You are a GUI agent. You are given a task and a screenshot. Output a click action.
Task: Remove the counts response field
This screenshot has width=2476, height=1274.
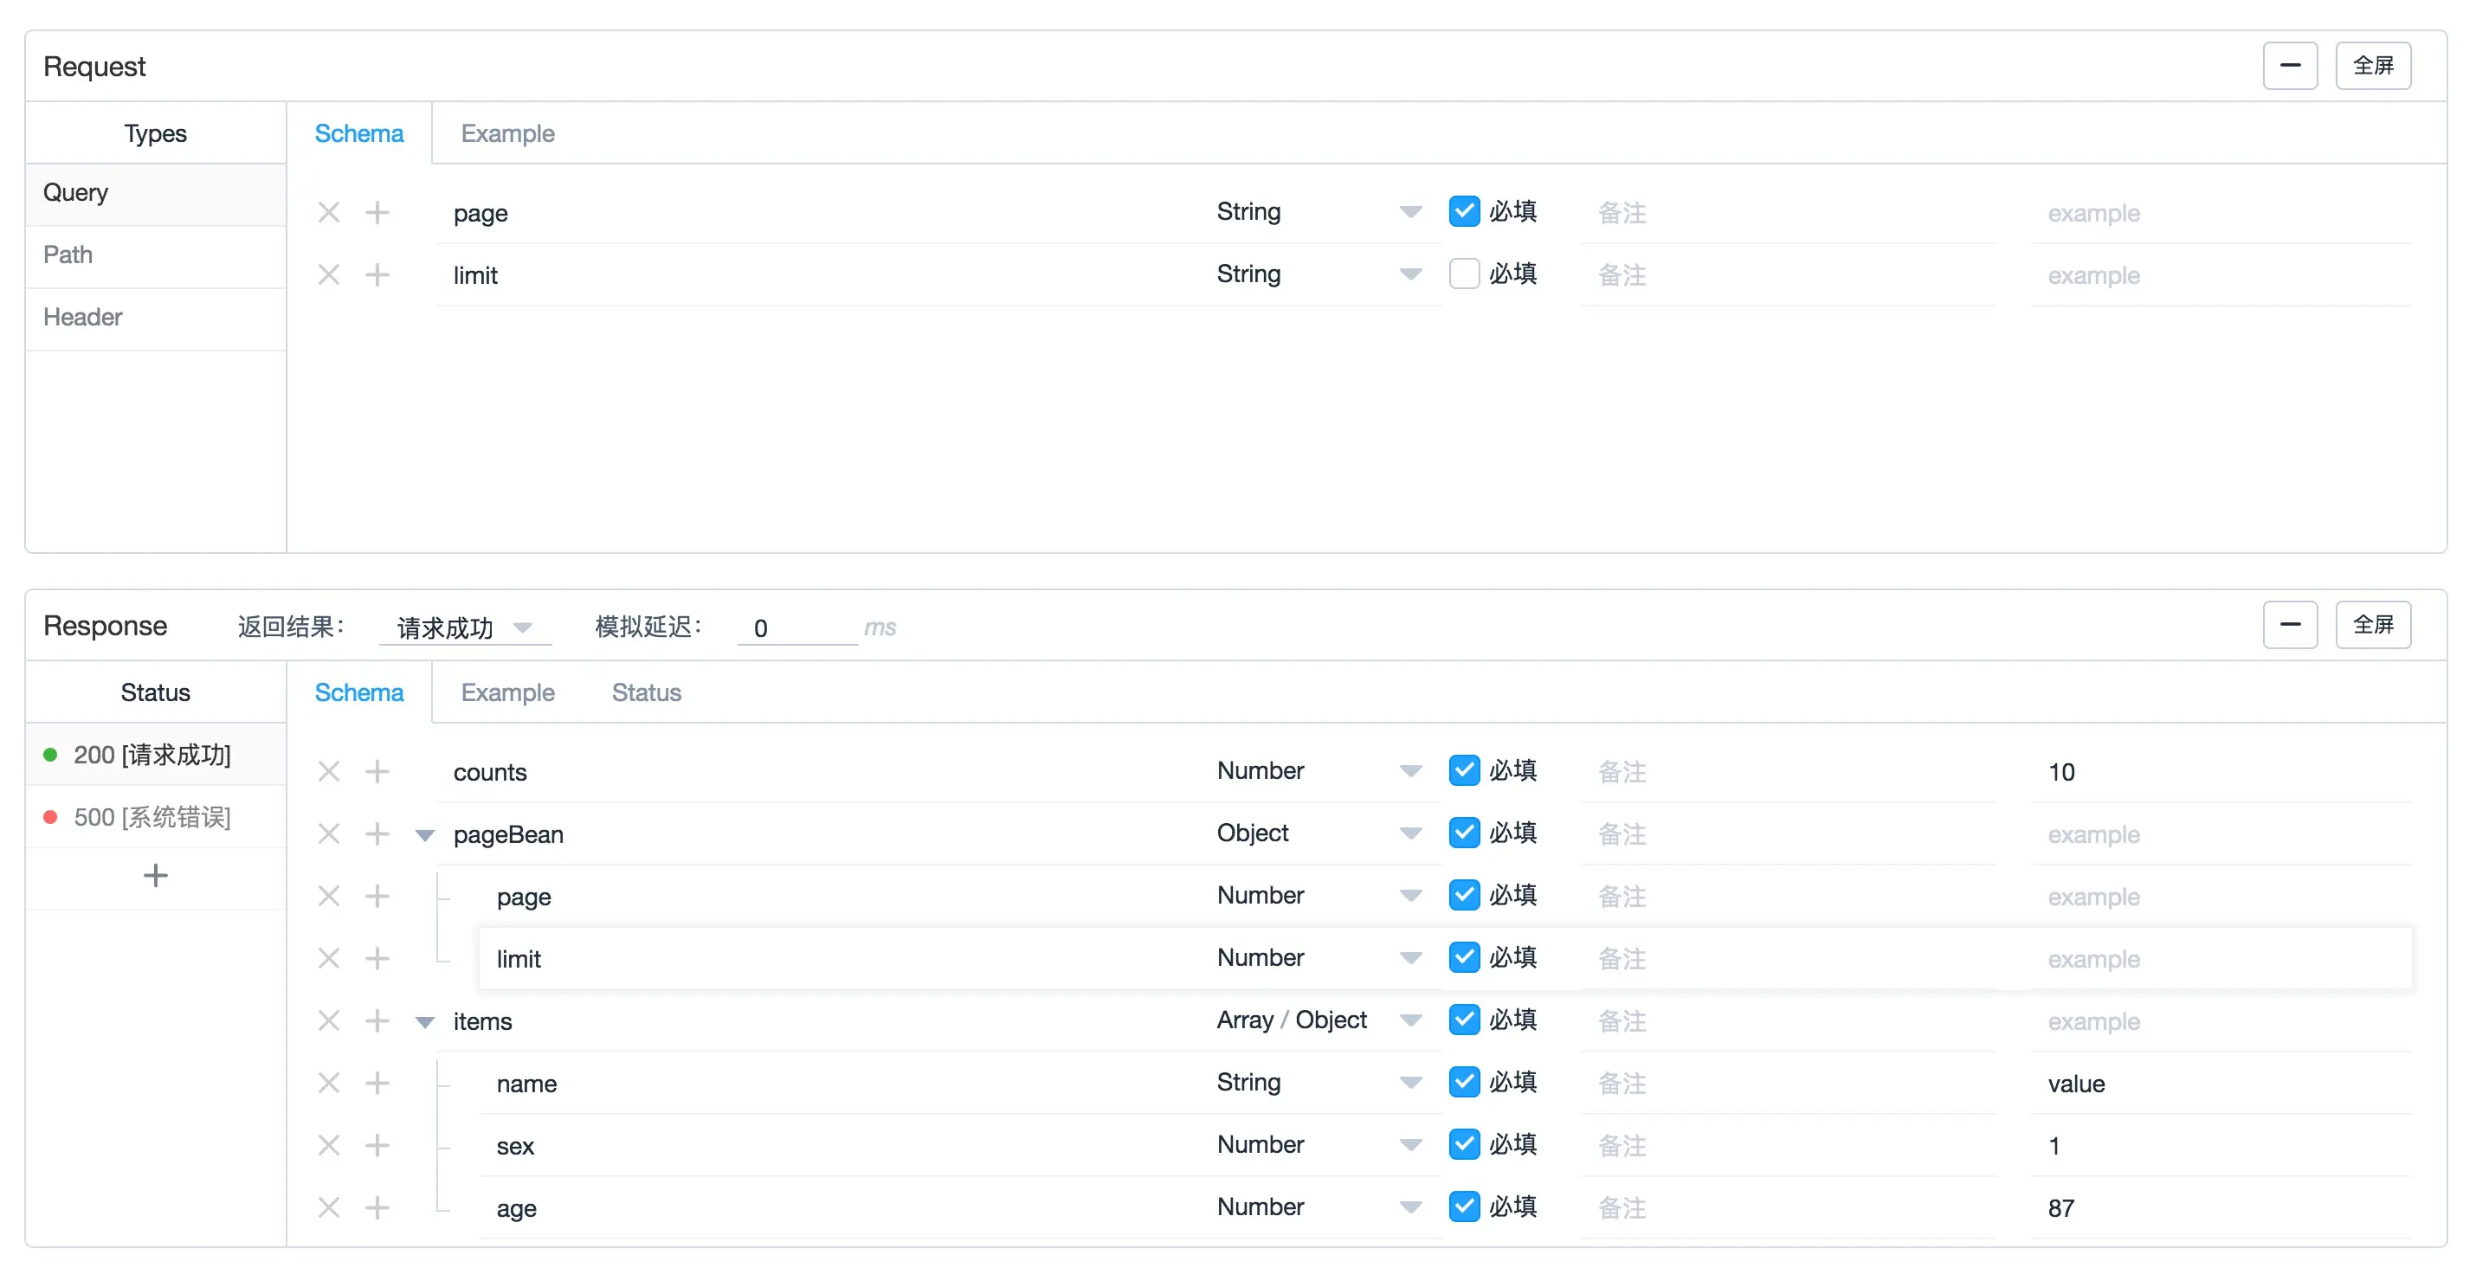[x=329, y=771]
